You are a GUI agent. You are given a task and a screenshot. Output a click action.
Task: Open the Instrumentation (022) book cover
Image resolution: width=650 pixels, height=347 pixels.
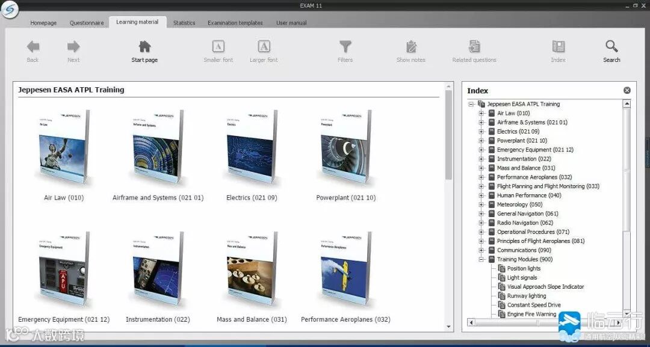(158, 268)
